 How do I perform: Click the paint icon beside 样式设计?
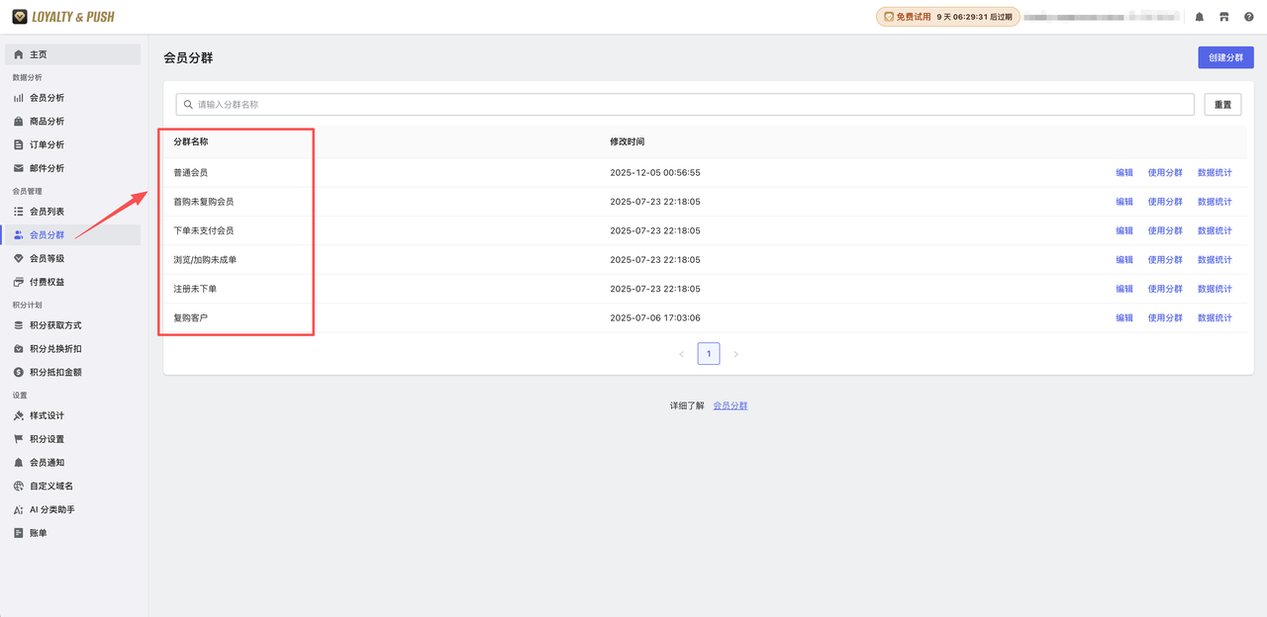(x=19, y=415)
